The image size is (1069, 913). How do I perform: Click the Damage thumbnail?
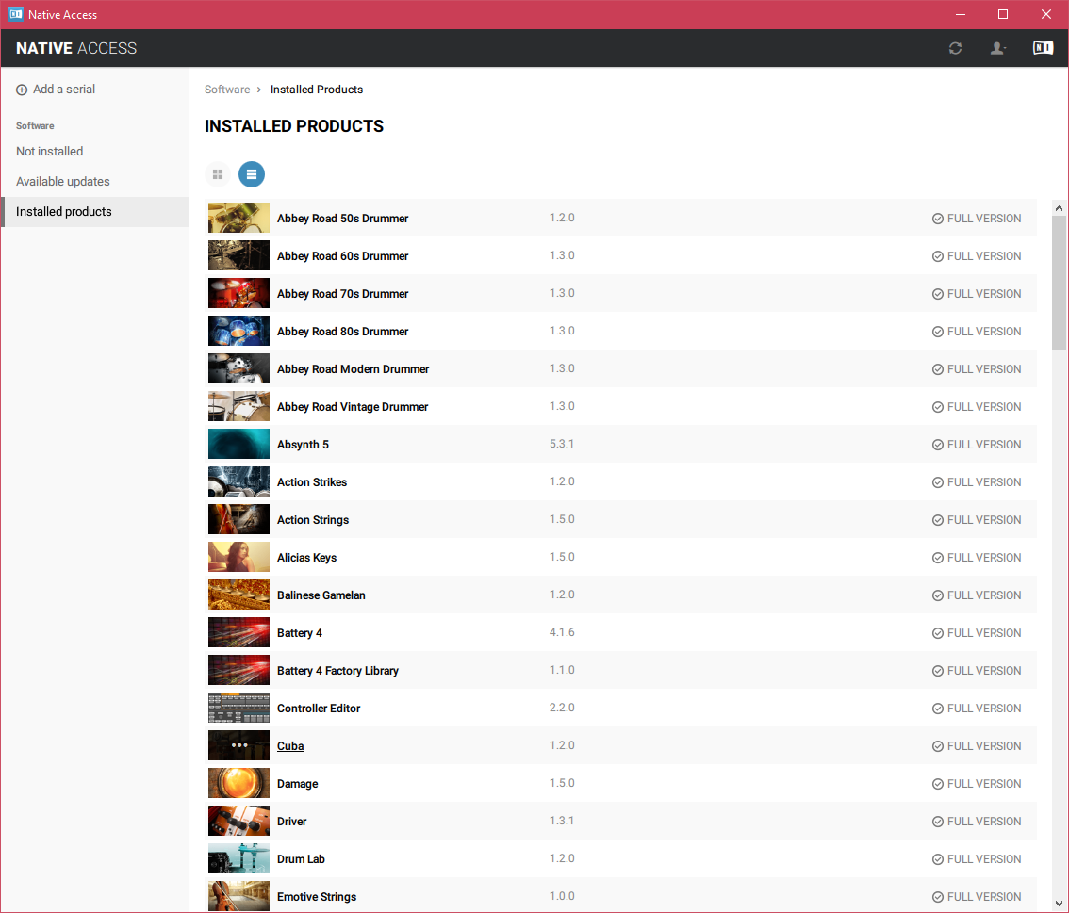[x=238, y=784]
